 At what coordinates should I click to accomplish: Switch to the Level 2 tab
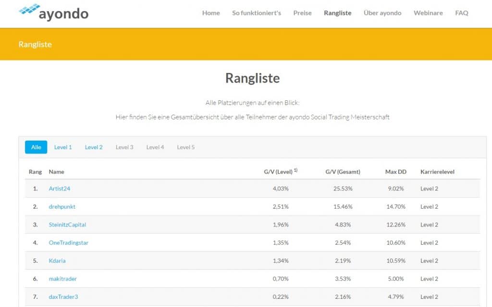[x=94, y=147]
